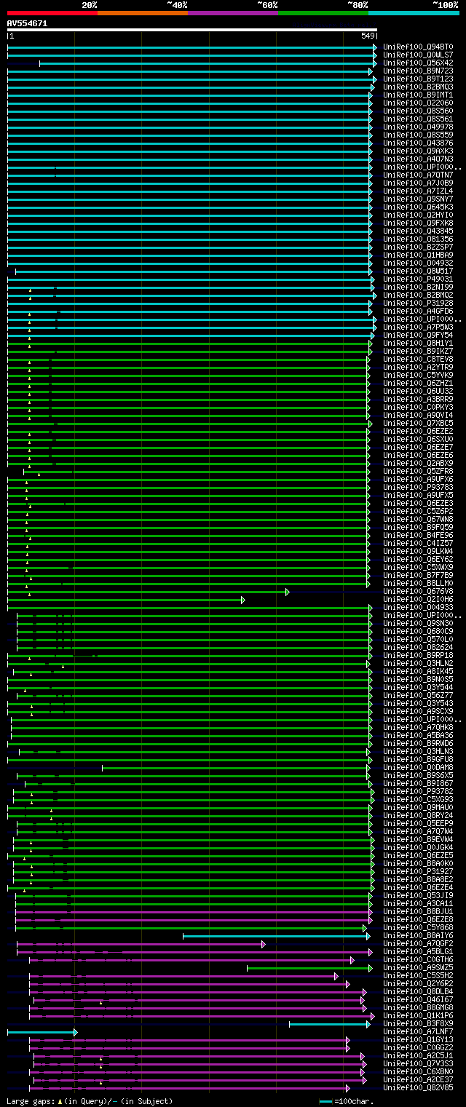Choose the UniRef100_C5Z6P2 hit
This screenshot has width=466, height=1107.
418,511
